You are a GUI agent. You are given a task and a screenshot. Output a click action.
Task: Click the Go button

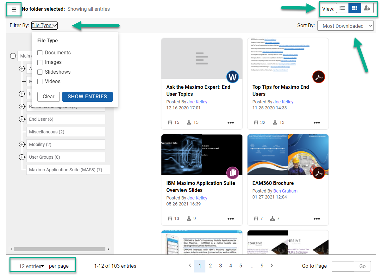pos(362,266)
